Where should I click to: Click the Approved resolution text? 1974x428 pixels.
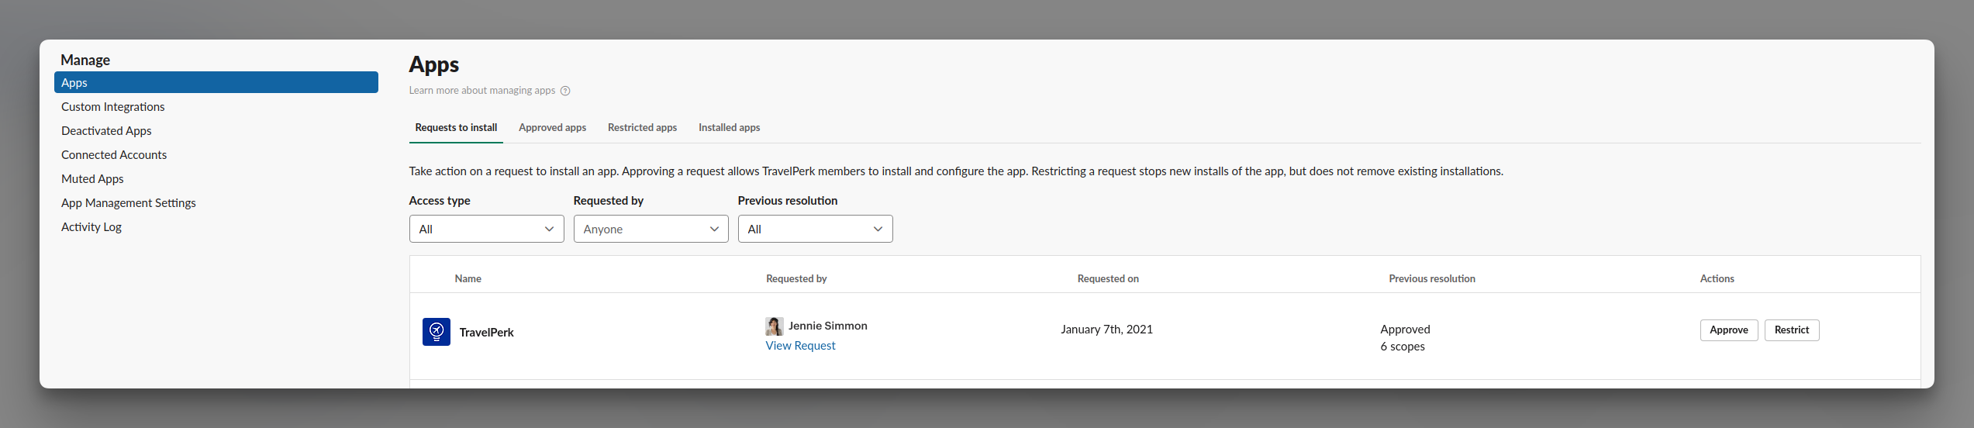click(1405, 329)
